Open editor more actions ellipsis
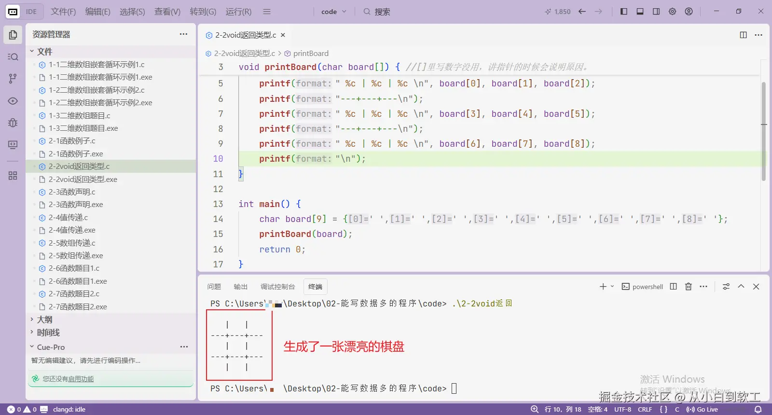 [758, 35]
